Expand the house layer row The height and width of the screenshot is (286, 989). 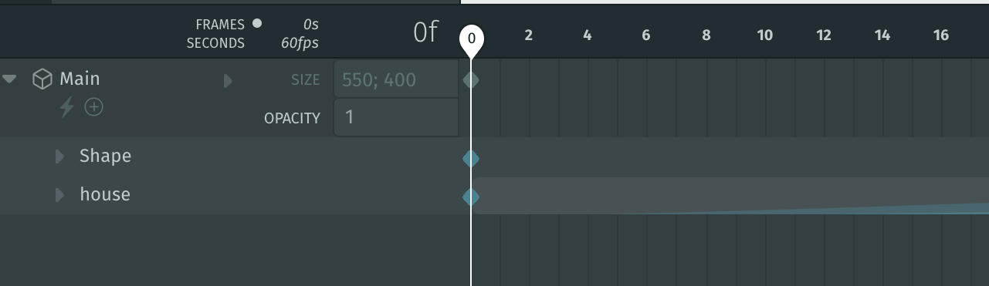(59, 195)
